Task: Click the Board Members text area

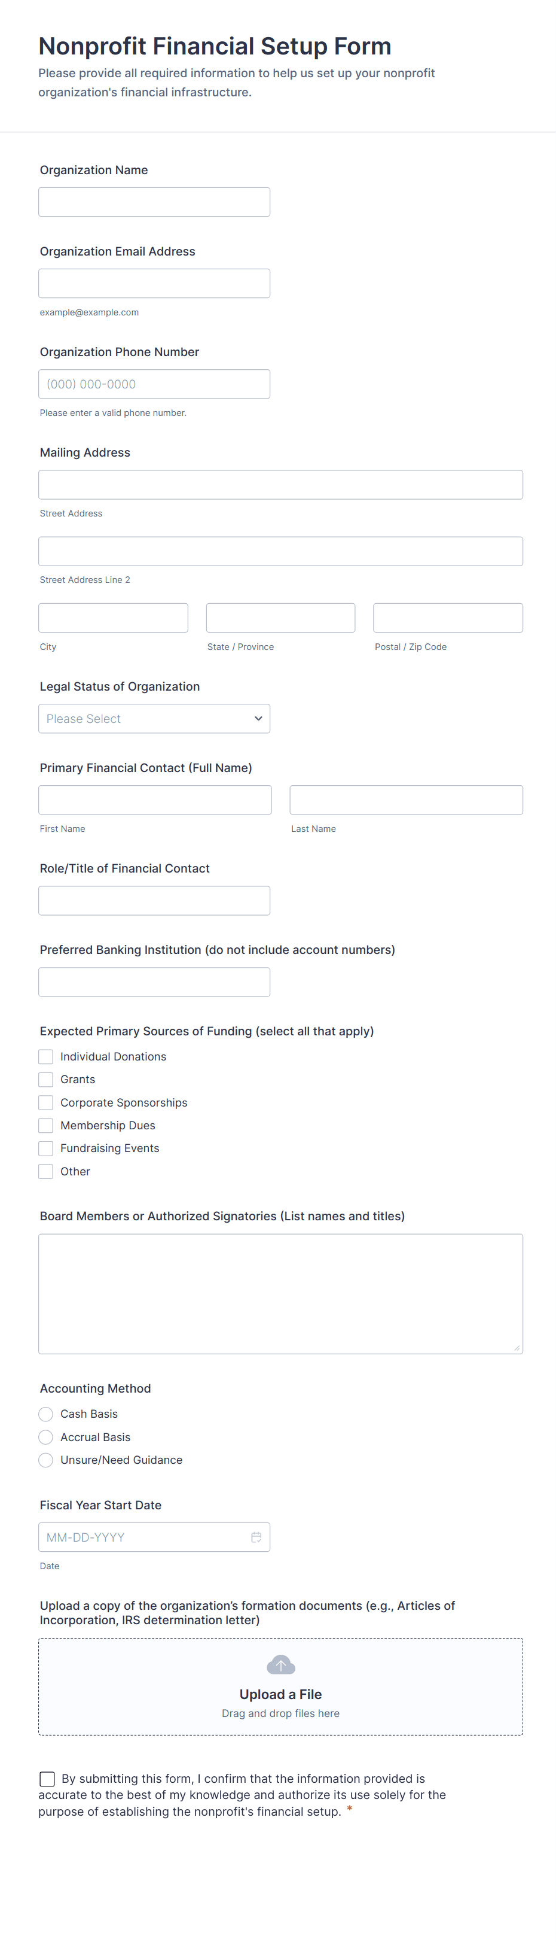Action: coord(280,1294)
